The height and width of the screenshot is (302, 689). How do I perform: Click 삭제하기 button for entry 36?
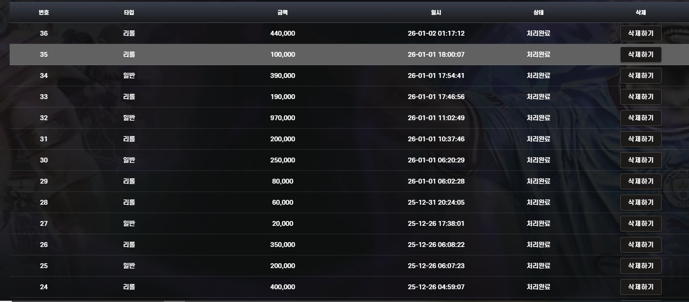pos(641,33)
